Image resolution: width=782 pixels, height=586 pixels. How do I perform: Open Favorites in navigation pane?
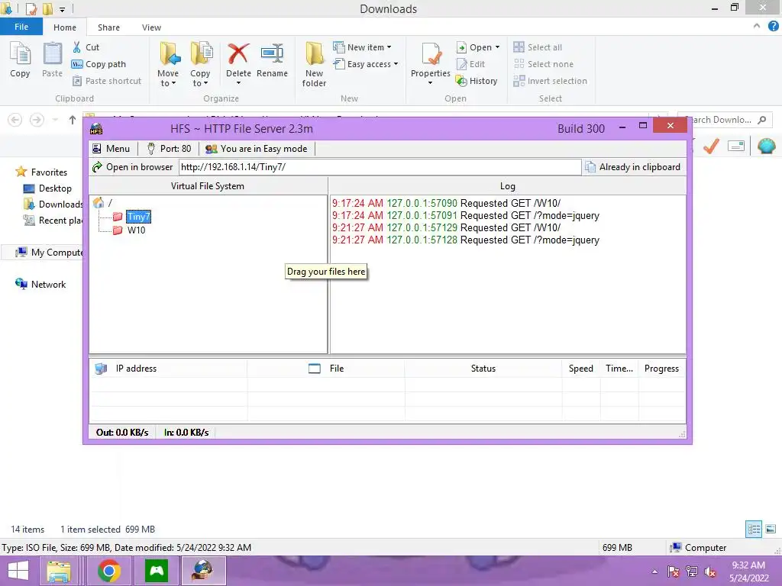[x=41, y=172]
